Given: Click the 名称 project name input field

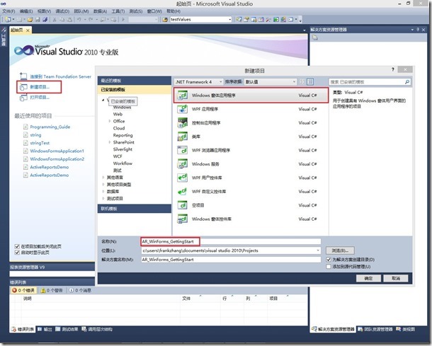Looking at the screenshot, I should pos(231,241).
